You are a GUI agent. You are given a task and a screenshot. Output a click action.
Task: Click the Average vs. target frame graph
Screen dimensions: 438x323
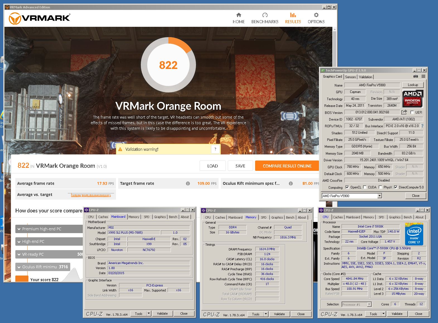91,195
